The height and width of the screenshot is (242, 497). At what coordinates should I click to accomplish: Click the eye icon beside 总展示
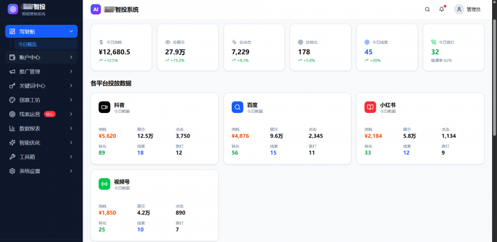[168, 42]
